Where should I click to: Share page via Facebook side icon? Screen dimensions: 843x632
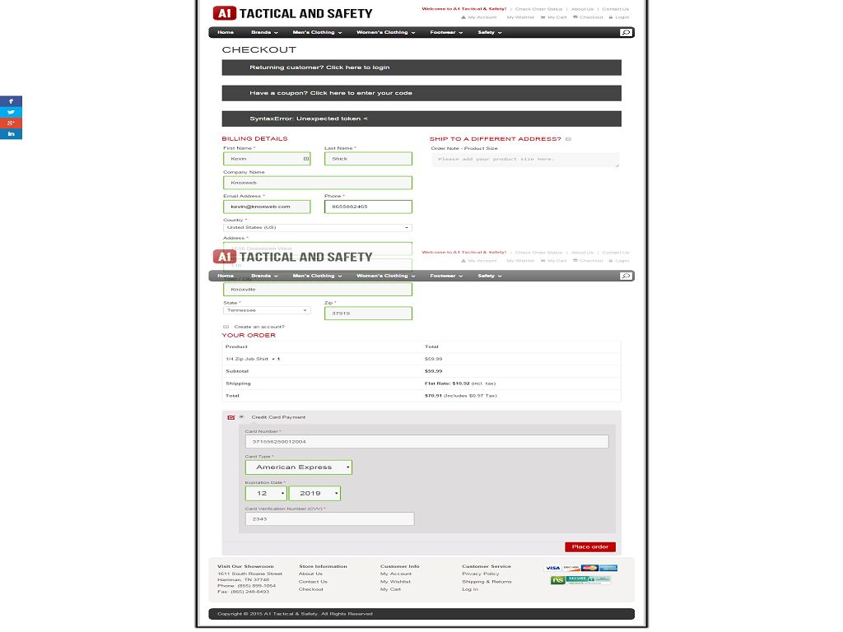pos(11,101)
